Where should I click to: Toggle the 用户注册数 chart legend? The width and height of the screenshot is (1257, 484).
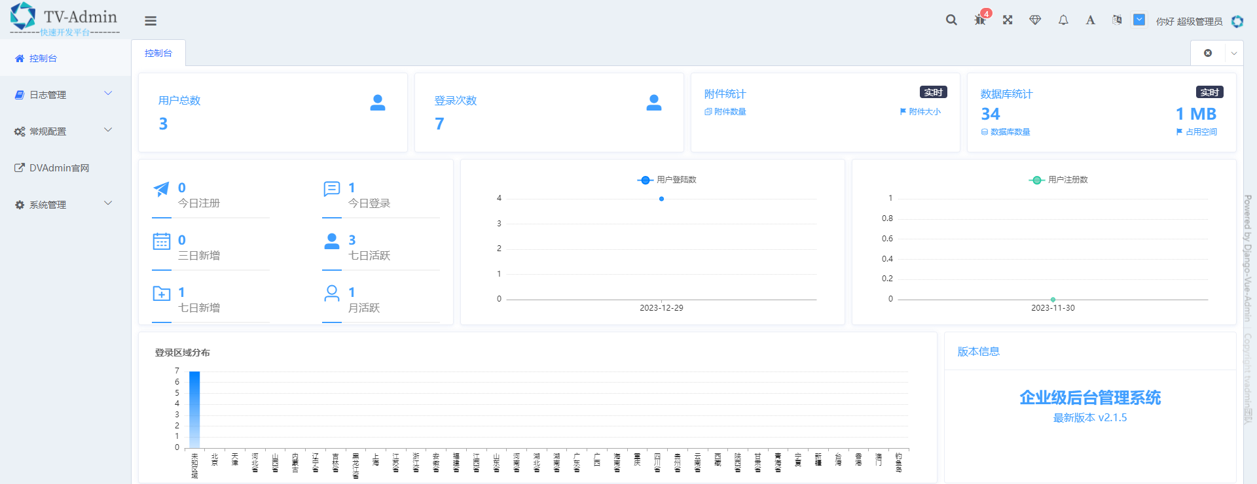[1058, 180]
